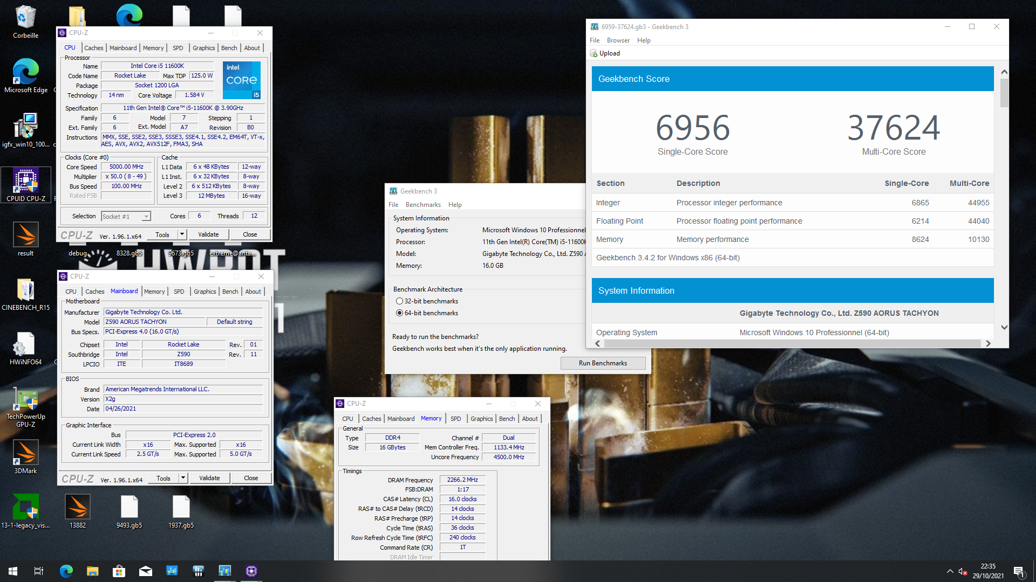Click the taskbar clock showing 22:35

[988, 571]
